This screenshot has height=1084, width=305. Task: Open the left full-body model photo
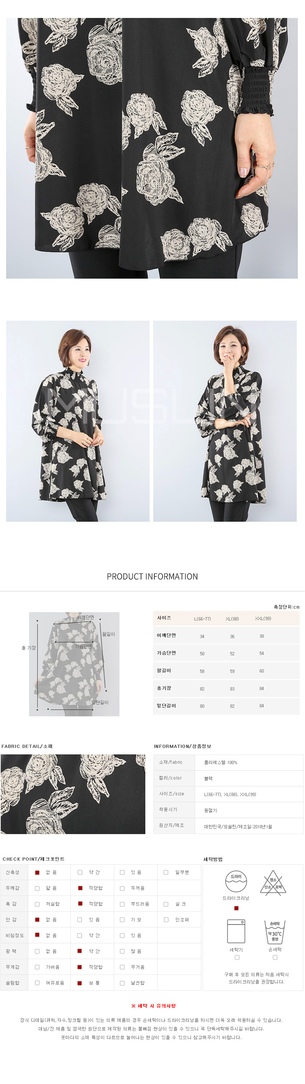pos(78,421)
